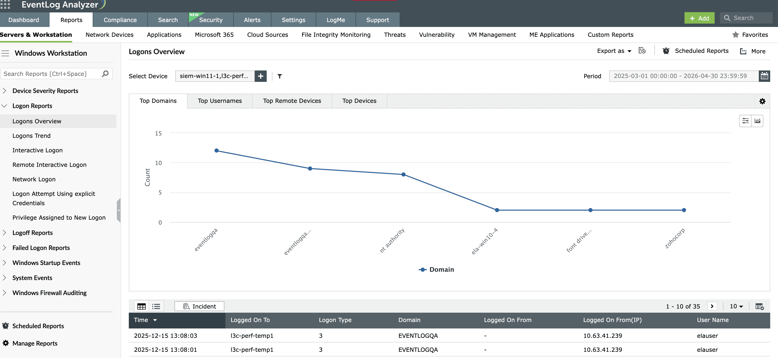Sort table by Logon Type column
The height and width of the screenshot is (358, 778).
pos(335,320)
